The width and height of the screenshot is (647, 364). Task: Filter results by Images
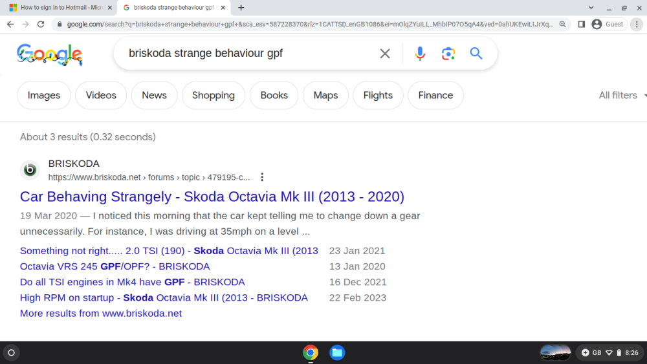tap(44, 95)
